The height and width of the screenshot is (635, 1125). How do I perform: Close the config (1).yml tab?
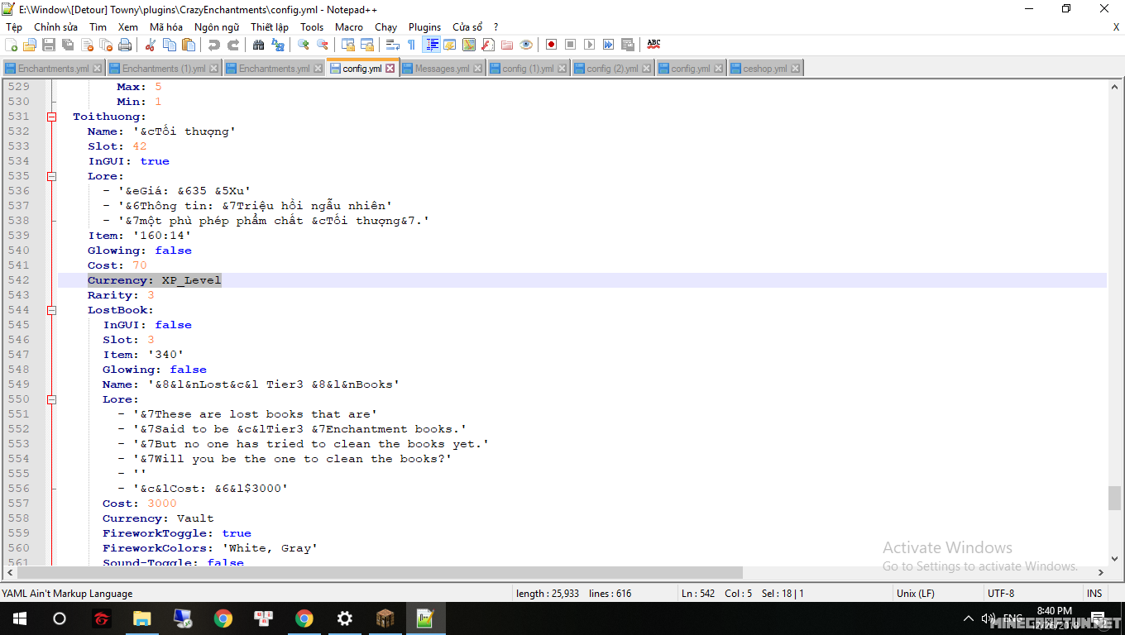click(562, 69)
